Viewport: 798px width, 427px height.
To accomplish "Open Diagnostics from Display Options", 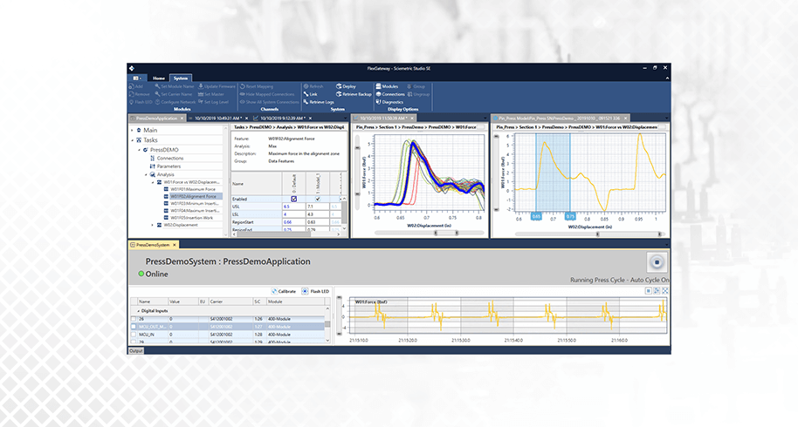I will click(x=392, y=102).
